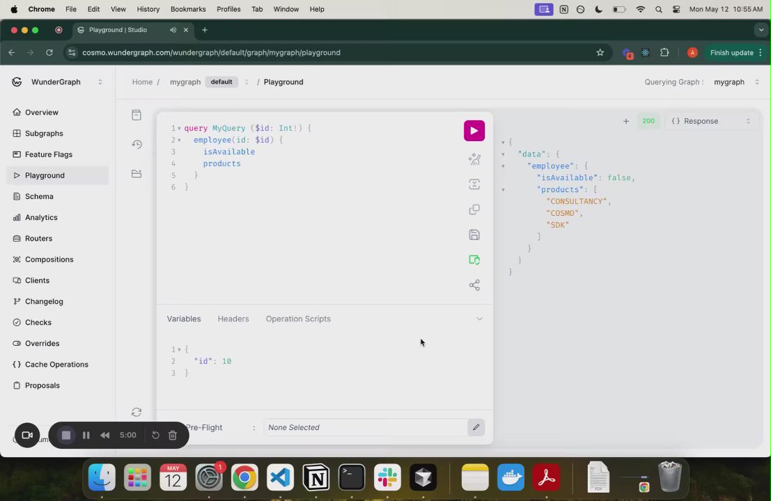Collapse the "data" object in response

pyautogui.click(x=503, y=154)
